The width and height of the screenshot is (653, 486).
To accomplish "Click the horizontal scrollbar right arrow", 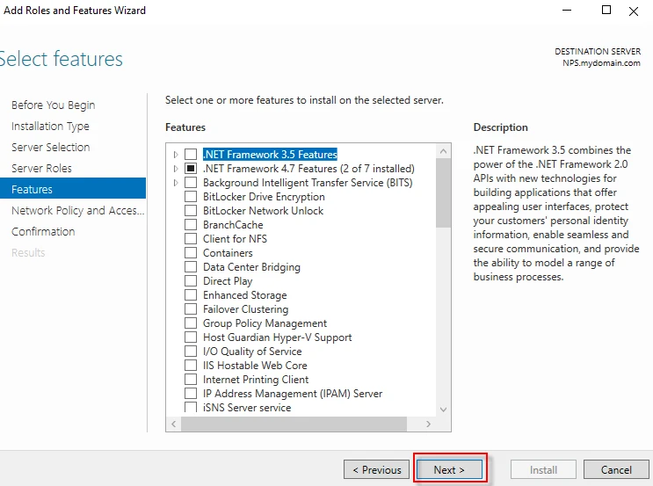I will [x=428, y=424].
